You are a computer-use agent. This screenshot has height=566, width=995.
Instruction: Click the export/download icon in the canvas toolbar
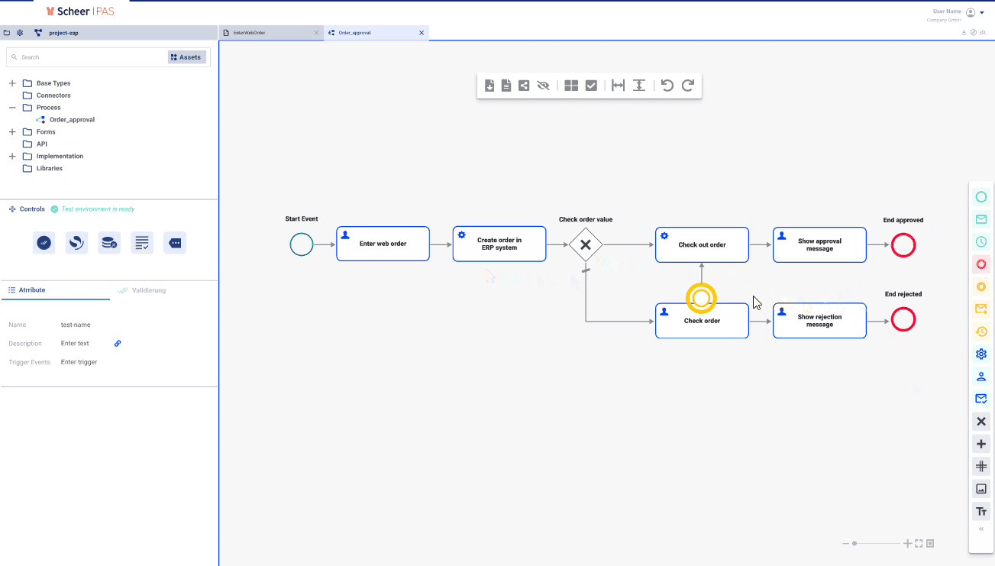[x=490, y=86]
